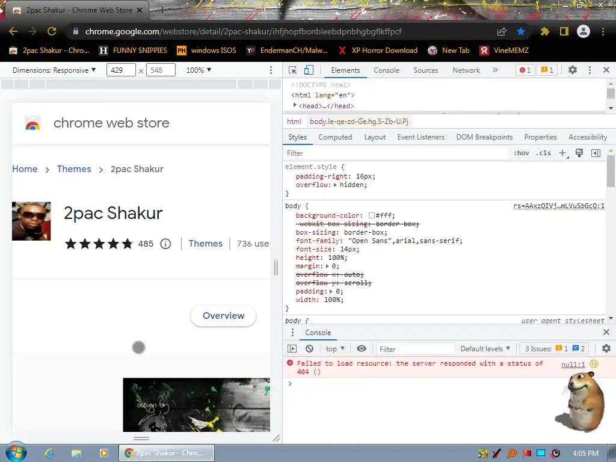616x462 pixels.
Task: Expand the margin shorthand property
Action: 327,266
